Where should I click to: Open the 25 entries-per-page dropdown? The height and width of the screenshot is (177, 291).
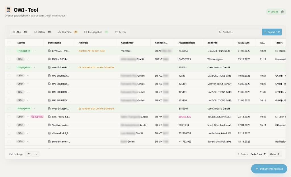point(32,154)
